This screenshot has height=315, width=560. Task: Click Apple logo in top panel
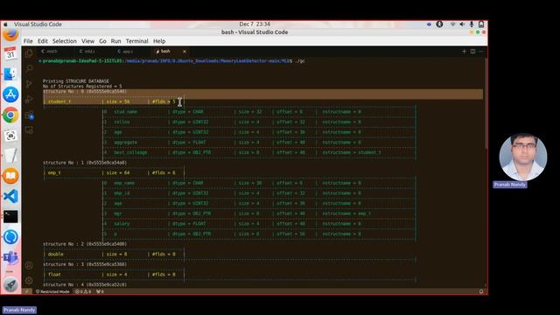5,24
